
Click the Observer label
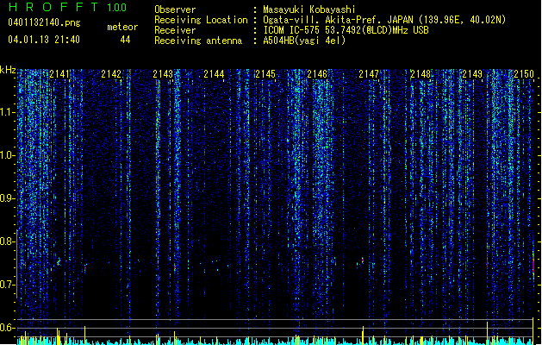[x=175, y=9]
